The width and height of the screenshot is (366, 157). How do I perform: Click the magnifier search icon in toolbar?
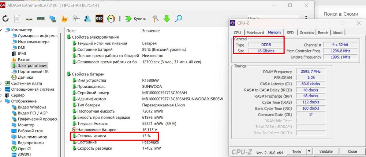click(179, 19)
